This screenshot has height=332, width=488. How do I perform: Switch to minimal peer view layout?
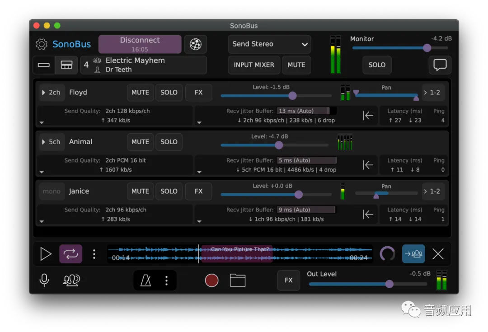[x=44, y=65]
